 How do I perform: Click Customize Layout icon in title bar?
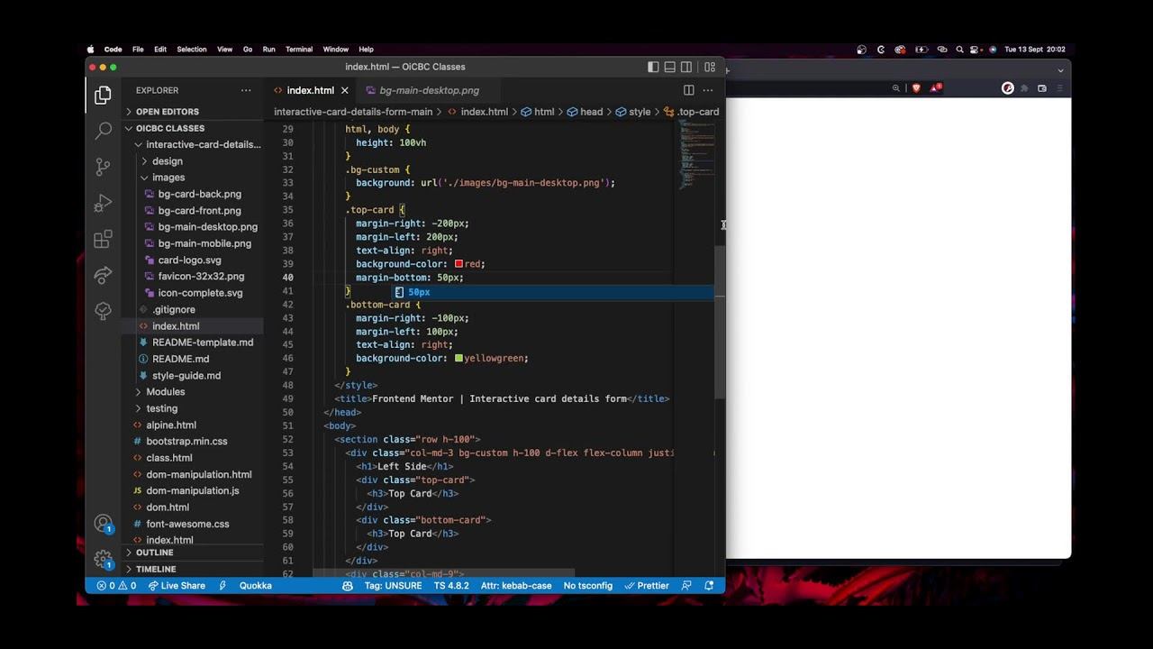pyautogui.click(x=710, y=67)
